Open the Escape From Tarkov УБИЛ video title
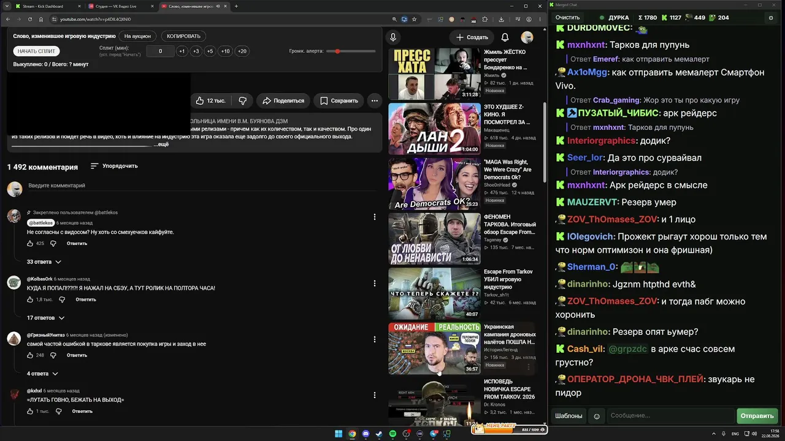This screenshot has height=441, width=785. [508, 279]
